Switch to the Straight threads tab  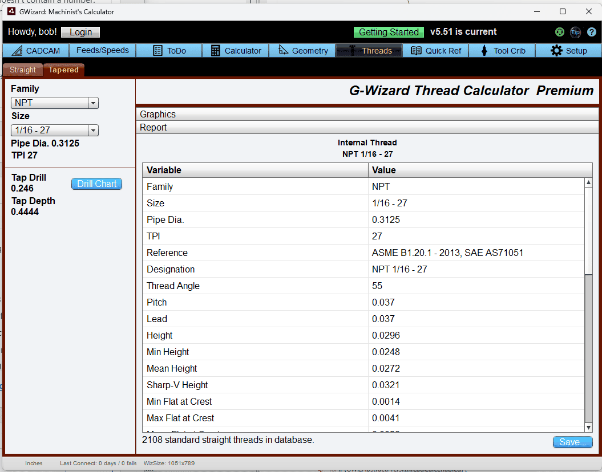coord(22,70)
